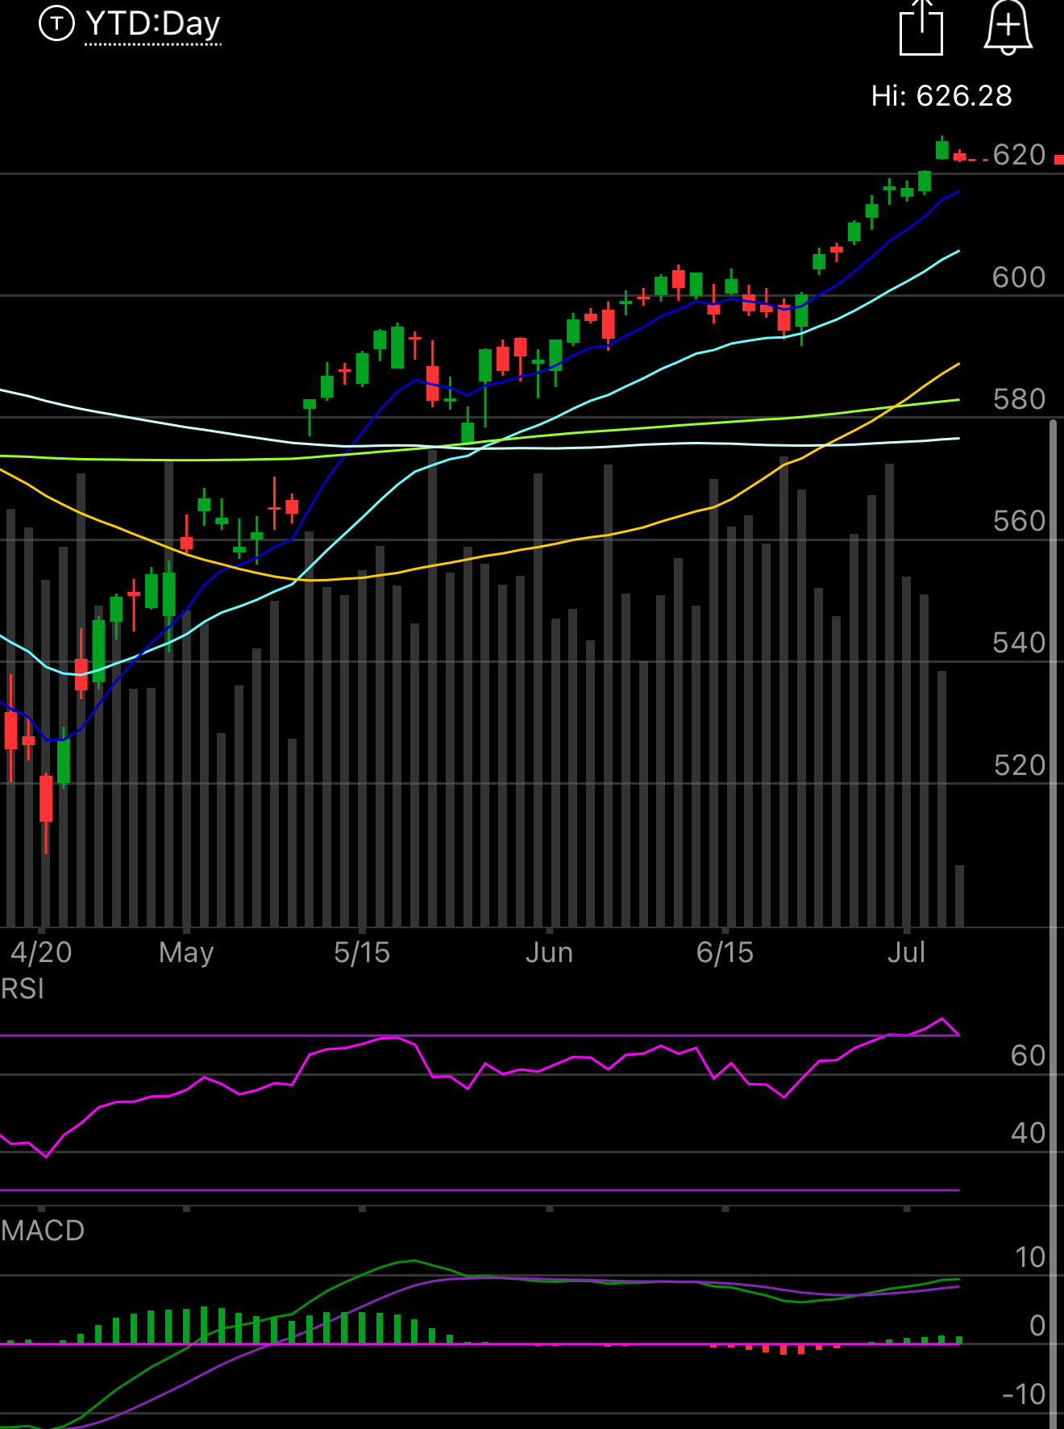Tap the May date axis label
This screenshot has height=1429, width=1064.
pyautogui.click(x=186, y=953)
